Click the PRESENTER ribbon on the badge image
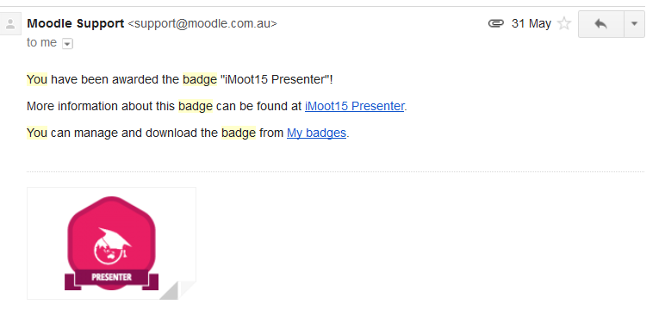 pyautogui.click(x=111, y=277)
